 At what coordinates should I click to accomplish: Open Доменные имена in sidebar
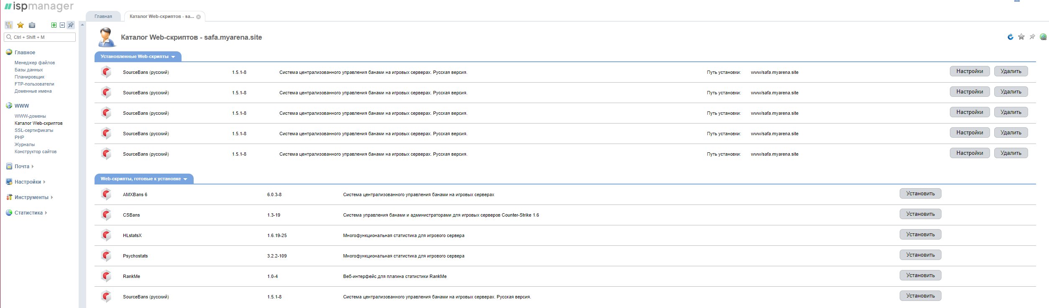[x=33, y=91]
